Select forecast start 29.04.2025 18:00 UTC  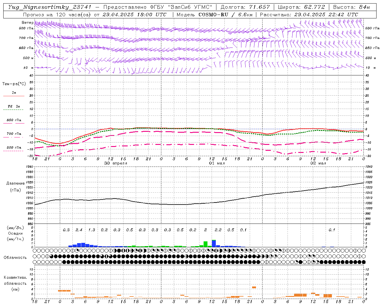pyautogui.click(x=135, y=15)
